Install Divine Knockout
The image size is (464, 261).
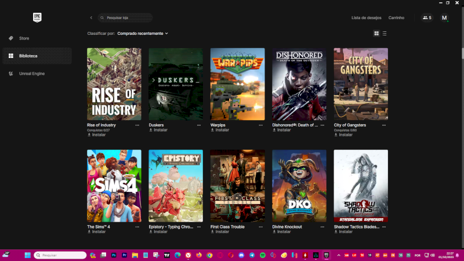tap(282, 231)
